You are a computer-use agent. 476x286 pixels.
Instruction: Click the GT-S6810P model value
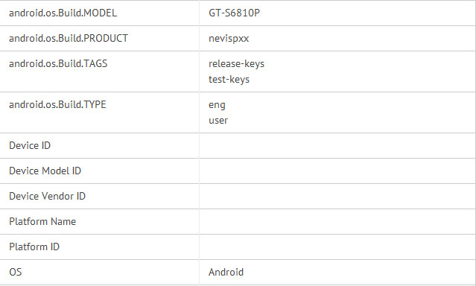pos(234,13)
